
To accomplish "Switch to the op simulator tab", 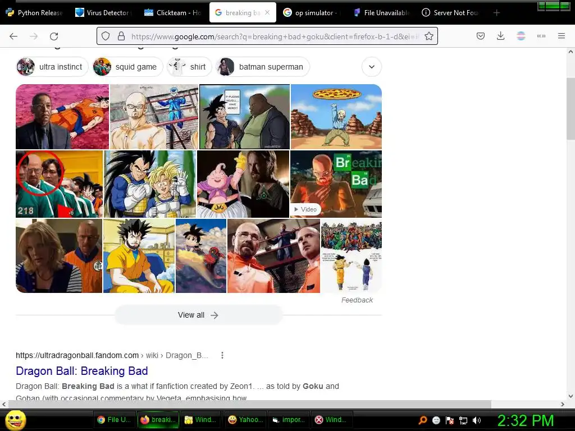I will pyautogui.click(x=311, y=13).
